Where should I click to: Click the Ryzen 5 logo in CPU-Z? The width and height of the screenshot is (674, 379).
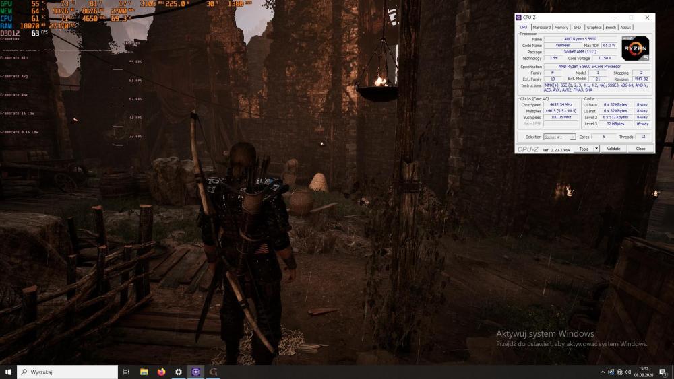(x=636, y=48)
